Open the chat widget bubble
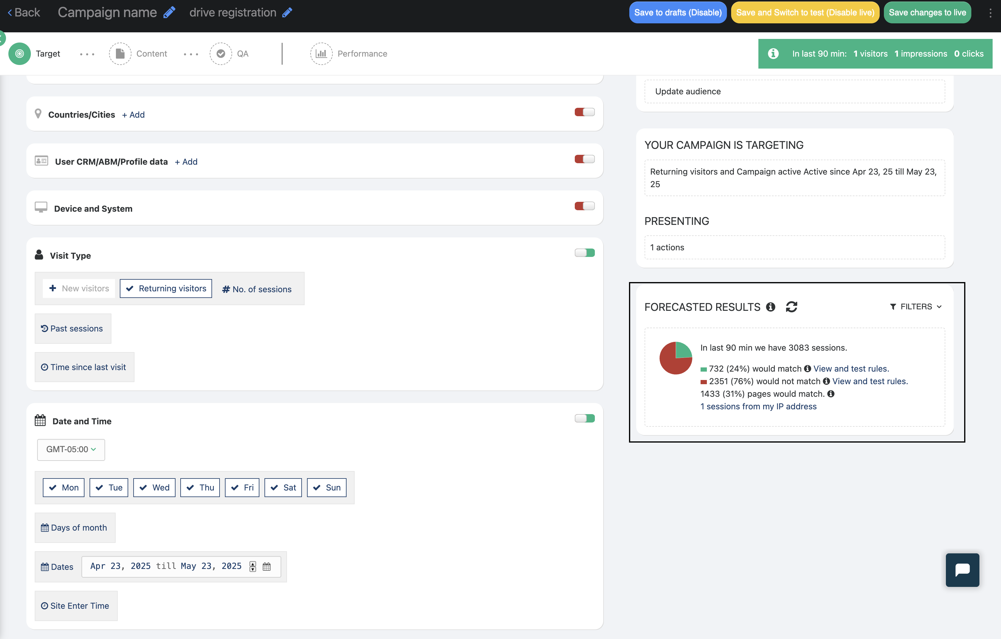 [x=962, y=570]
